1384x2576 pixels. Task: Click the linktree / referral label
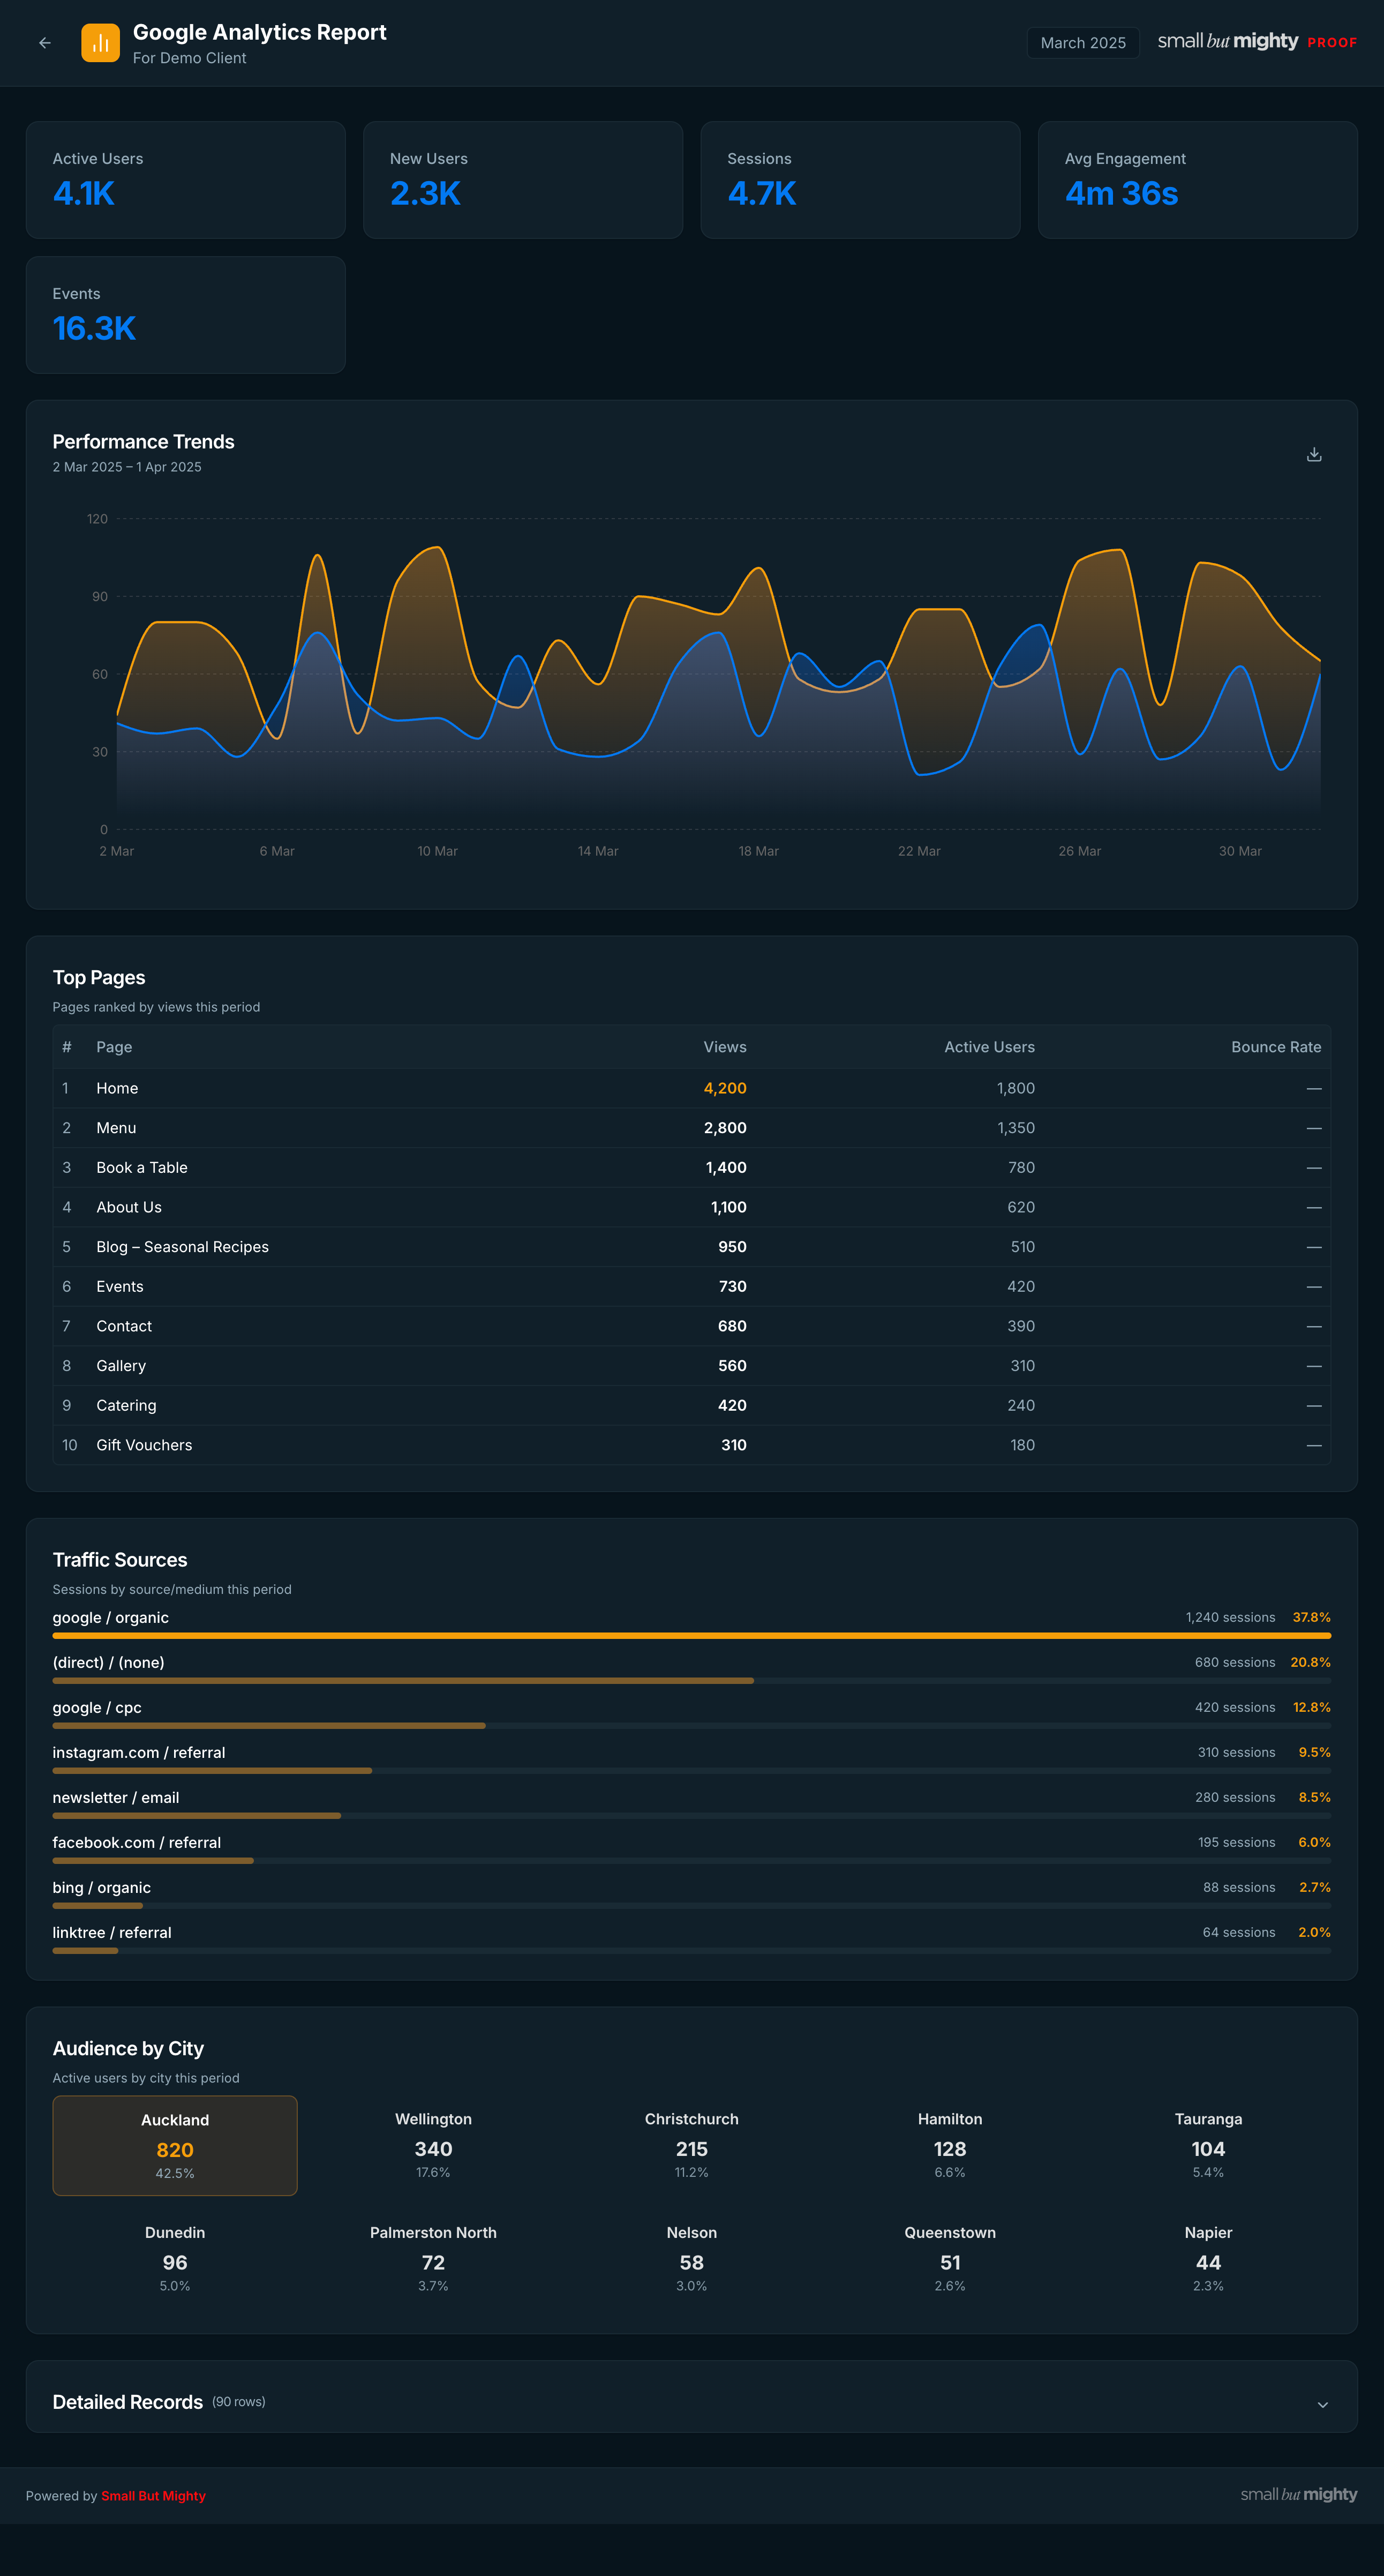(x=112, y=1932)
